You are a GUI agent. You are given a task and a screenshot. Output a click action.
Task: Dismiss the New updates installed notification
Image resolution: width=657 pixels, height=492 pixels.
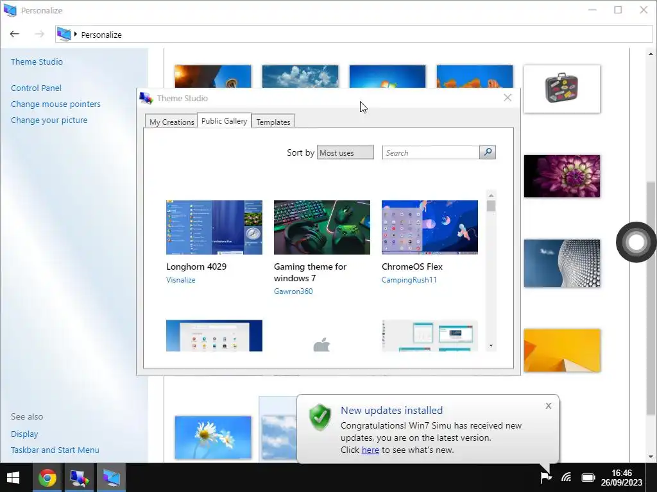(549, 406)
